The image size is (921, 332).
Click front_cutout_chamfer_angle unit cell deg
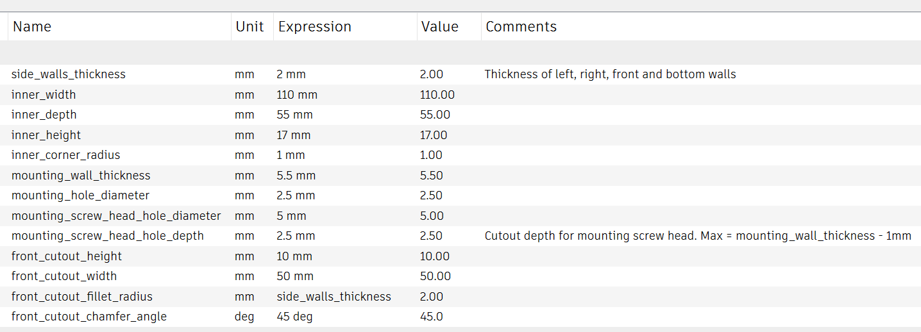[x=244, y=317]
